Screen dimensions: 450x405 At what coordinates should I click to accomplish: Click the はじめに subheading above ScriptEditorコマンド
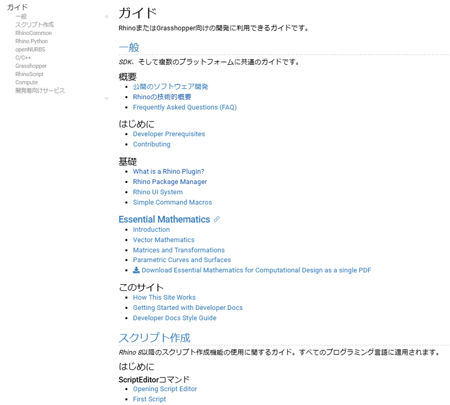[x=137, y=367]
